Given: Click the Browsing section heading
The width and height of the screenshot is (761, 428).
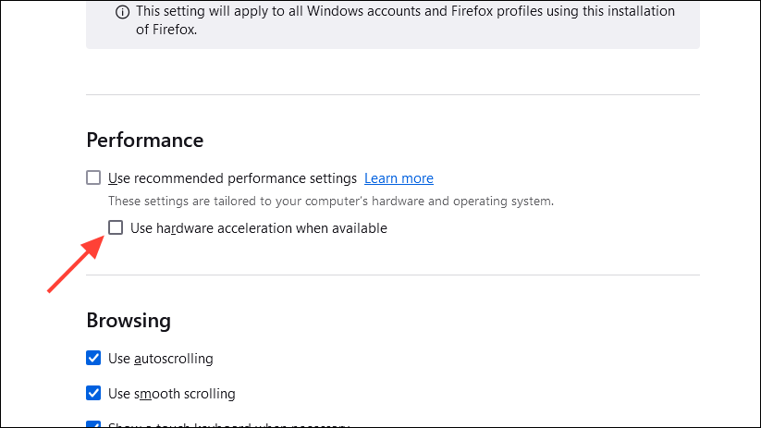Looking at the screenshot, I should click(129, 320).
